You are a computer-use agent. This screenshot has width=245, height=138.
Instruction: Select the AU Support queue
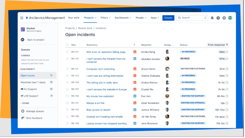(30, 89)
